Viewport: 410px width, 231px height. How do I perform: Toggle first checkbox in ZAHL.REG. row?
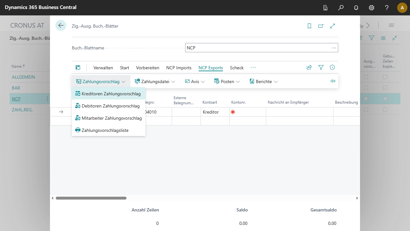point(366,110)
